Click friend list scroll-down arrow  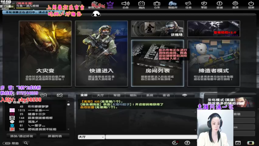pos(68,129)
